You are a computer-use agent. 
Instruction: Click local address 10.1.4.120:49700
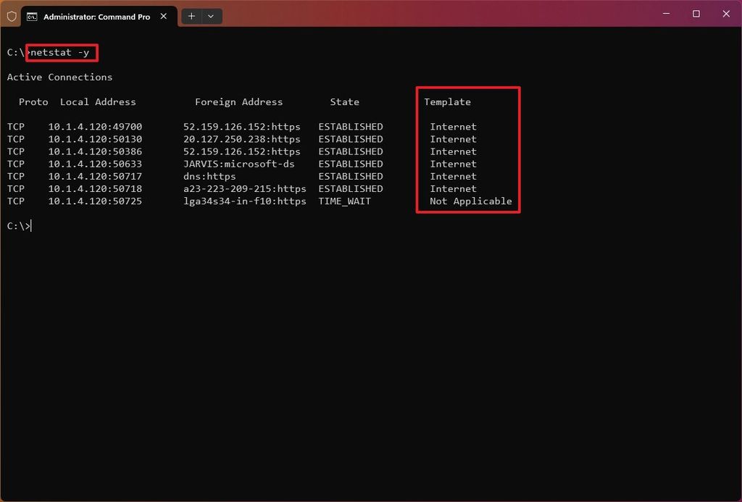point(94,126)
